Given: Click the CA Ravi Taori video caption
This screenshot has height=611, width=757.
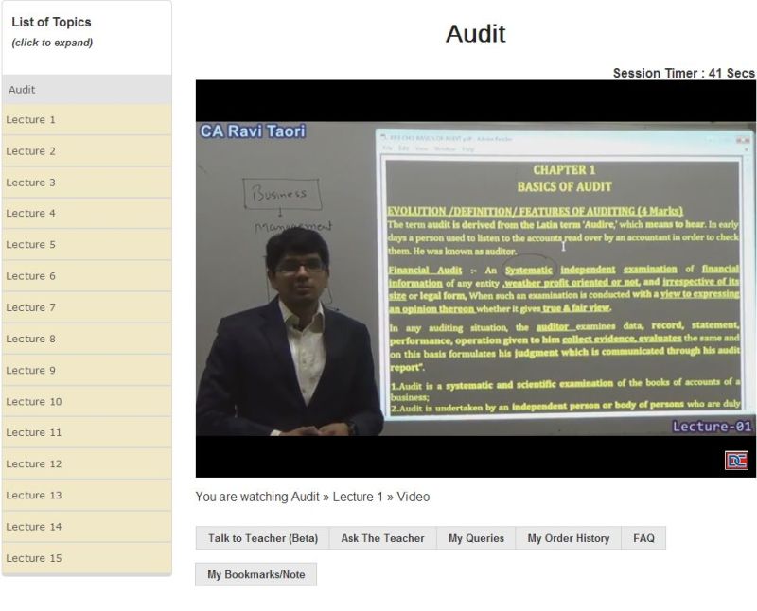Looking at the screenshot, I should point(253,131).
